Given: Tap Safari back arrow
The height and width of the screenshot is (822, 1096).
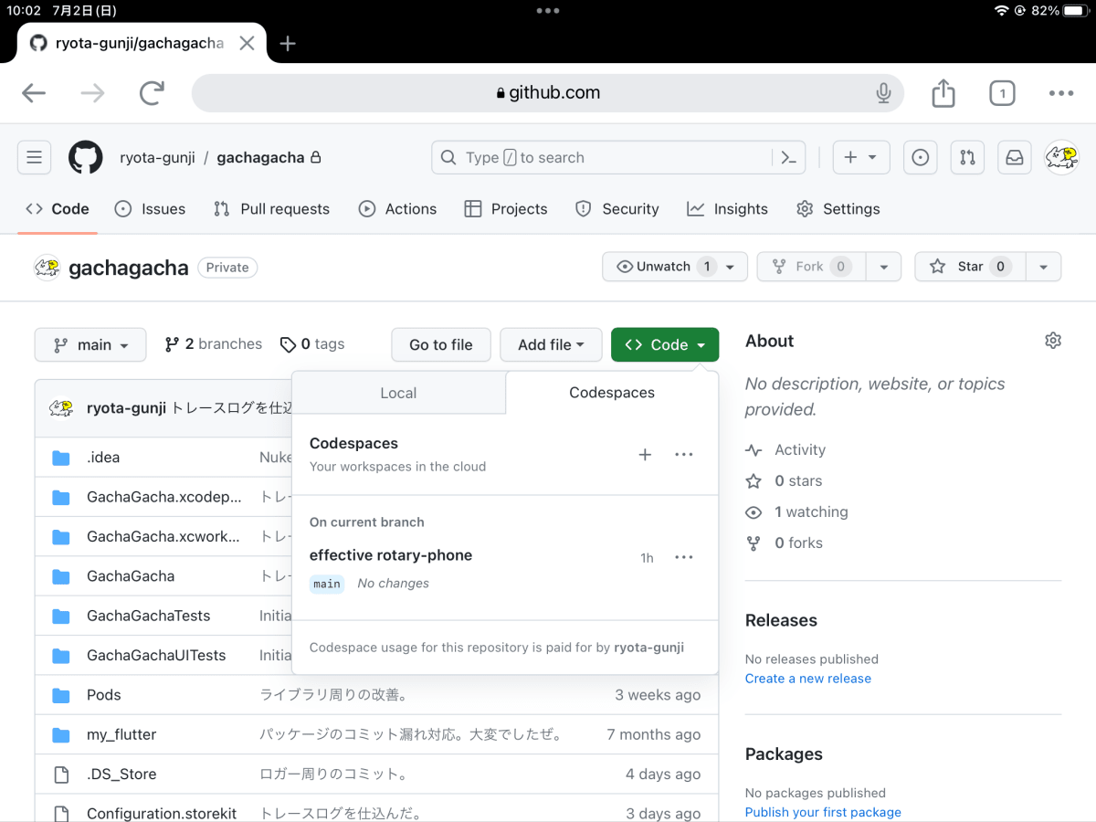Looking at the screenshot, I should [34, 93].
